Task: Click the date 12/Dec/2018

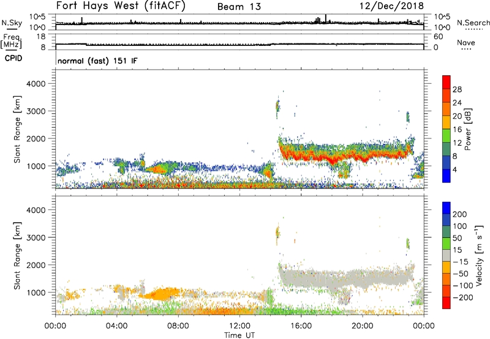Action: click(x=391, y=6)
